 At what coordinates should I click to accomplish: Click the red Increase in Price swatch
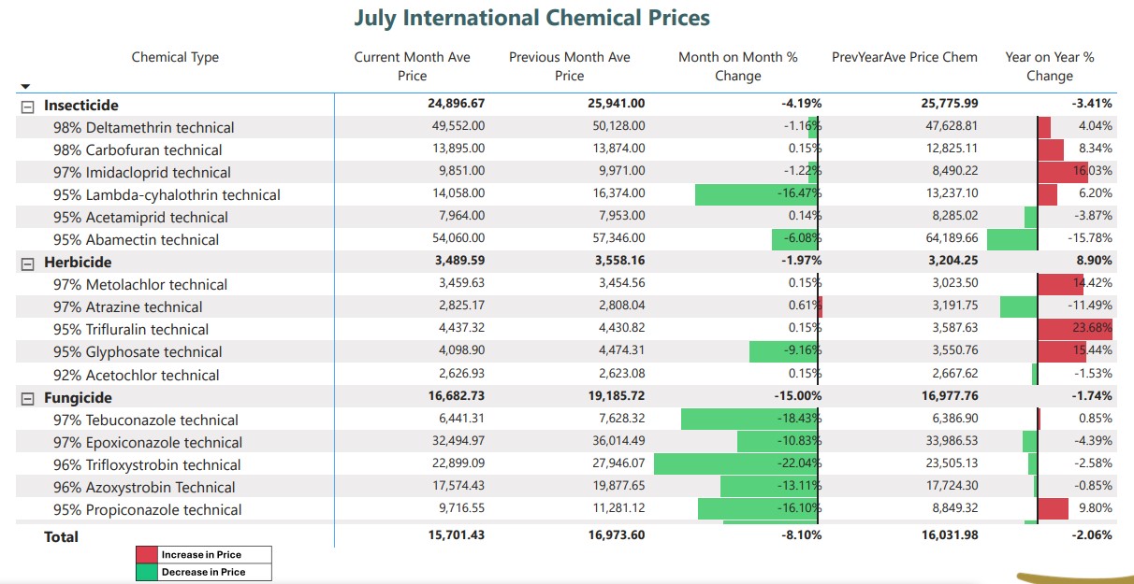pos(147,555)
